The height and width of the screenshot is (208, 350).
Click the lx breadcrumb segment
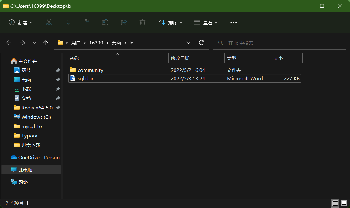pyautogui.click(x=131, y=43)
